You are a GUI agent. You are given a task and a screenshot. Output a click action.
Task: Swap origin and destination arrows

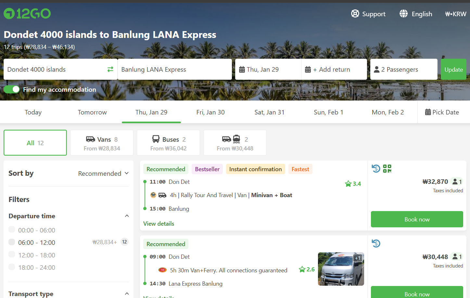(110, 69)
